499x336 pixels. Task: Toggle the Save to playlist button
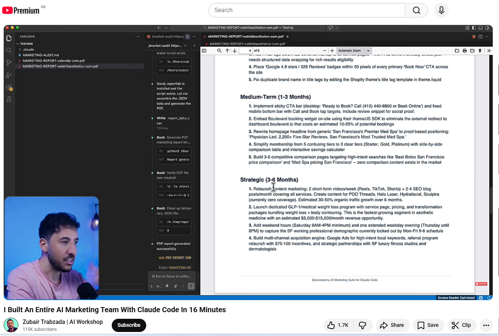click(x=428, y=325)
